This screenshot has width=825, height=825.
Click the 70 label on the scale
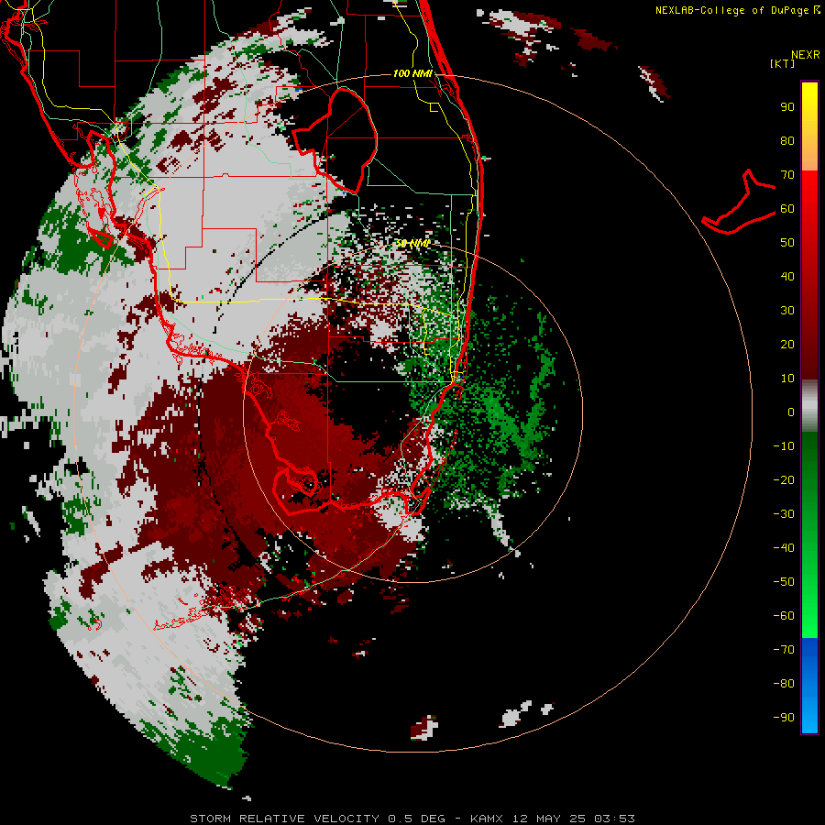pos(787,174)
